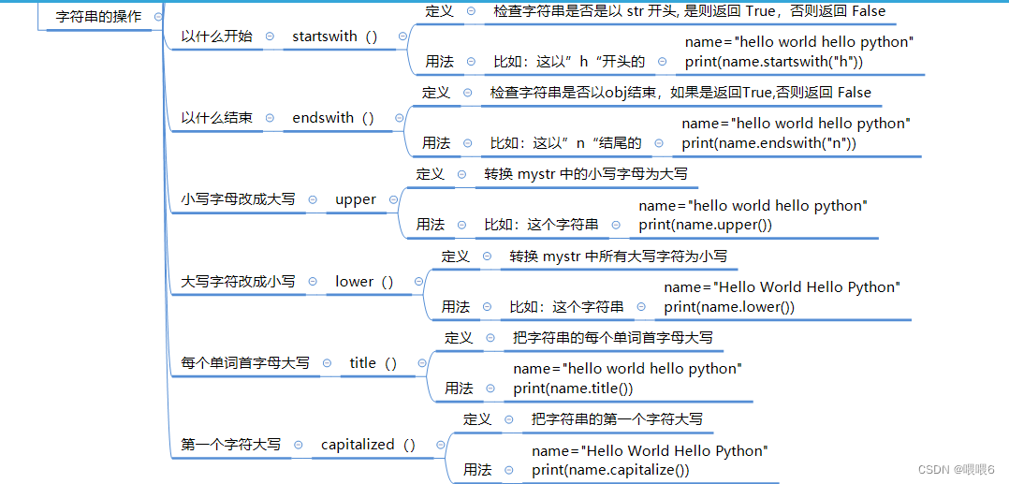Image resolution: width=1009 pixels, height=484 pixels.
Task: Click 用法 label under upper
Action: click(431, 226)
